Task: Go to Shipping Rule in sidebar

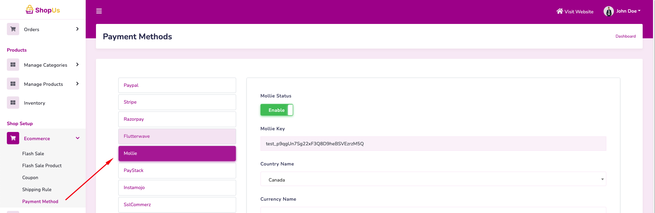Action: tap(37, 189)
